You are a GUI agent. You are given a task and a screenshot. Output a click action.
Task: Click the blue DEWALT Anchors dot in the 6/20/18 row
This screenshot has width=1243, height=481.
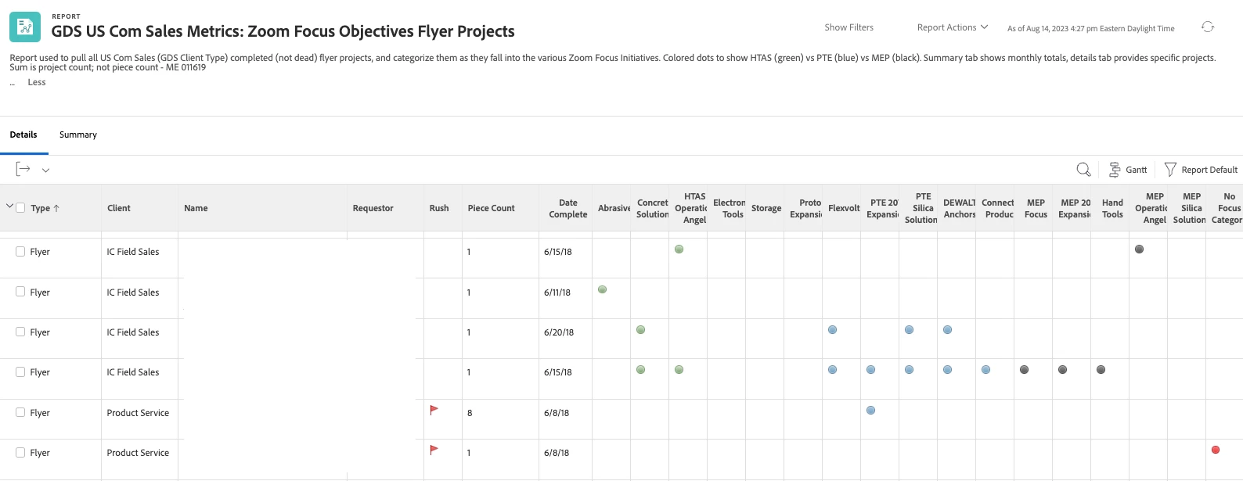[947, 330]
